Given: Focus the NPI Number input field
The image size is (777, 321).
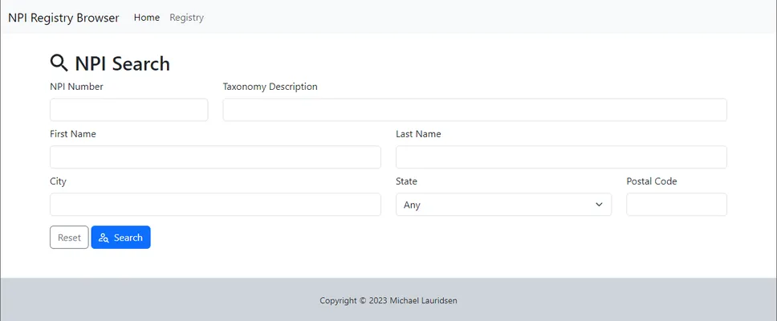Looking at the screenshot, I should pos(128,110).
